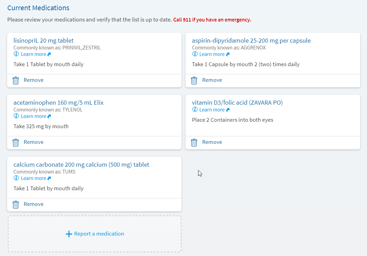This screenshot has width=367, height=256.
Task: Open Learn more for calcium carbonate
Action: pos(33,178)
